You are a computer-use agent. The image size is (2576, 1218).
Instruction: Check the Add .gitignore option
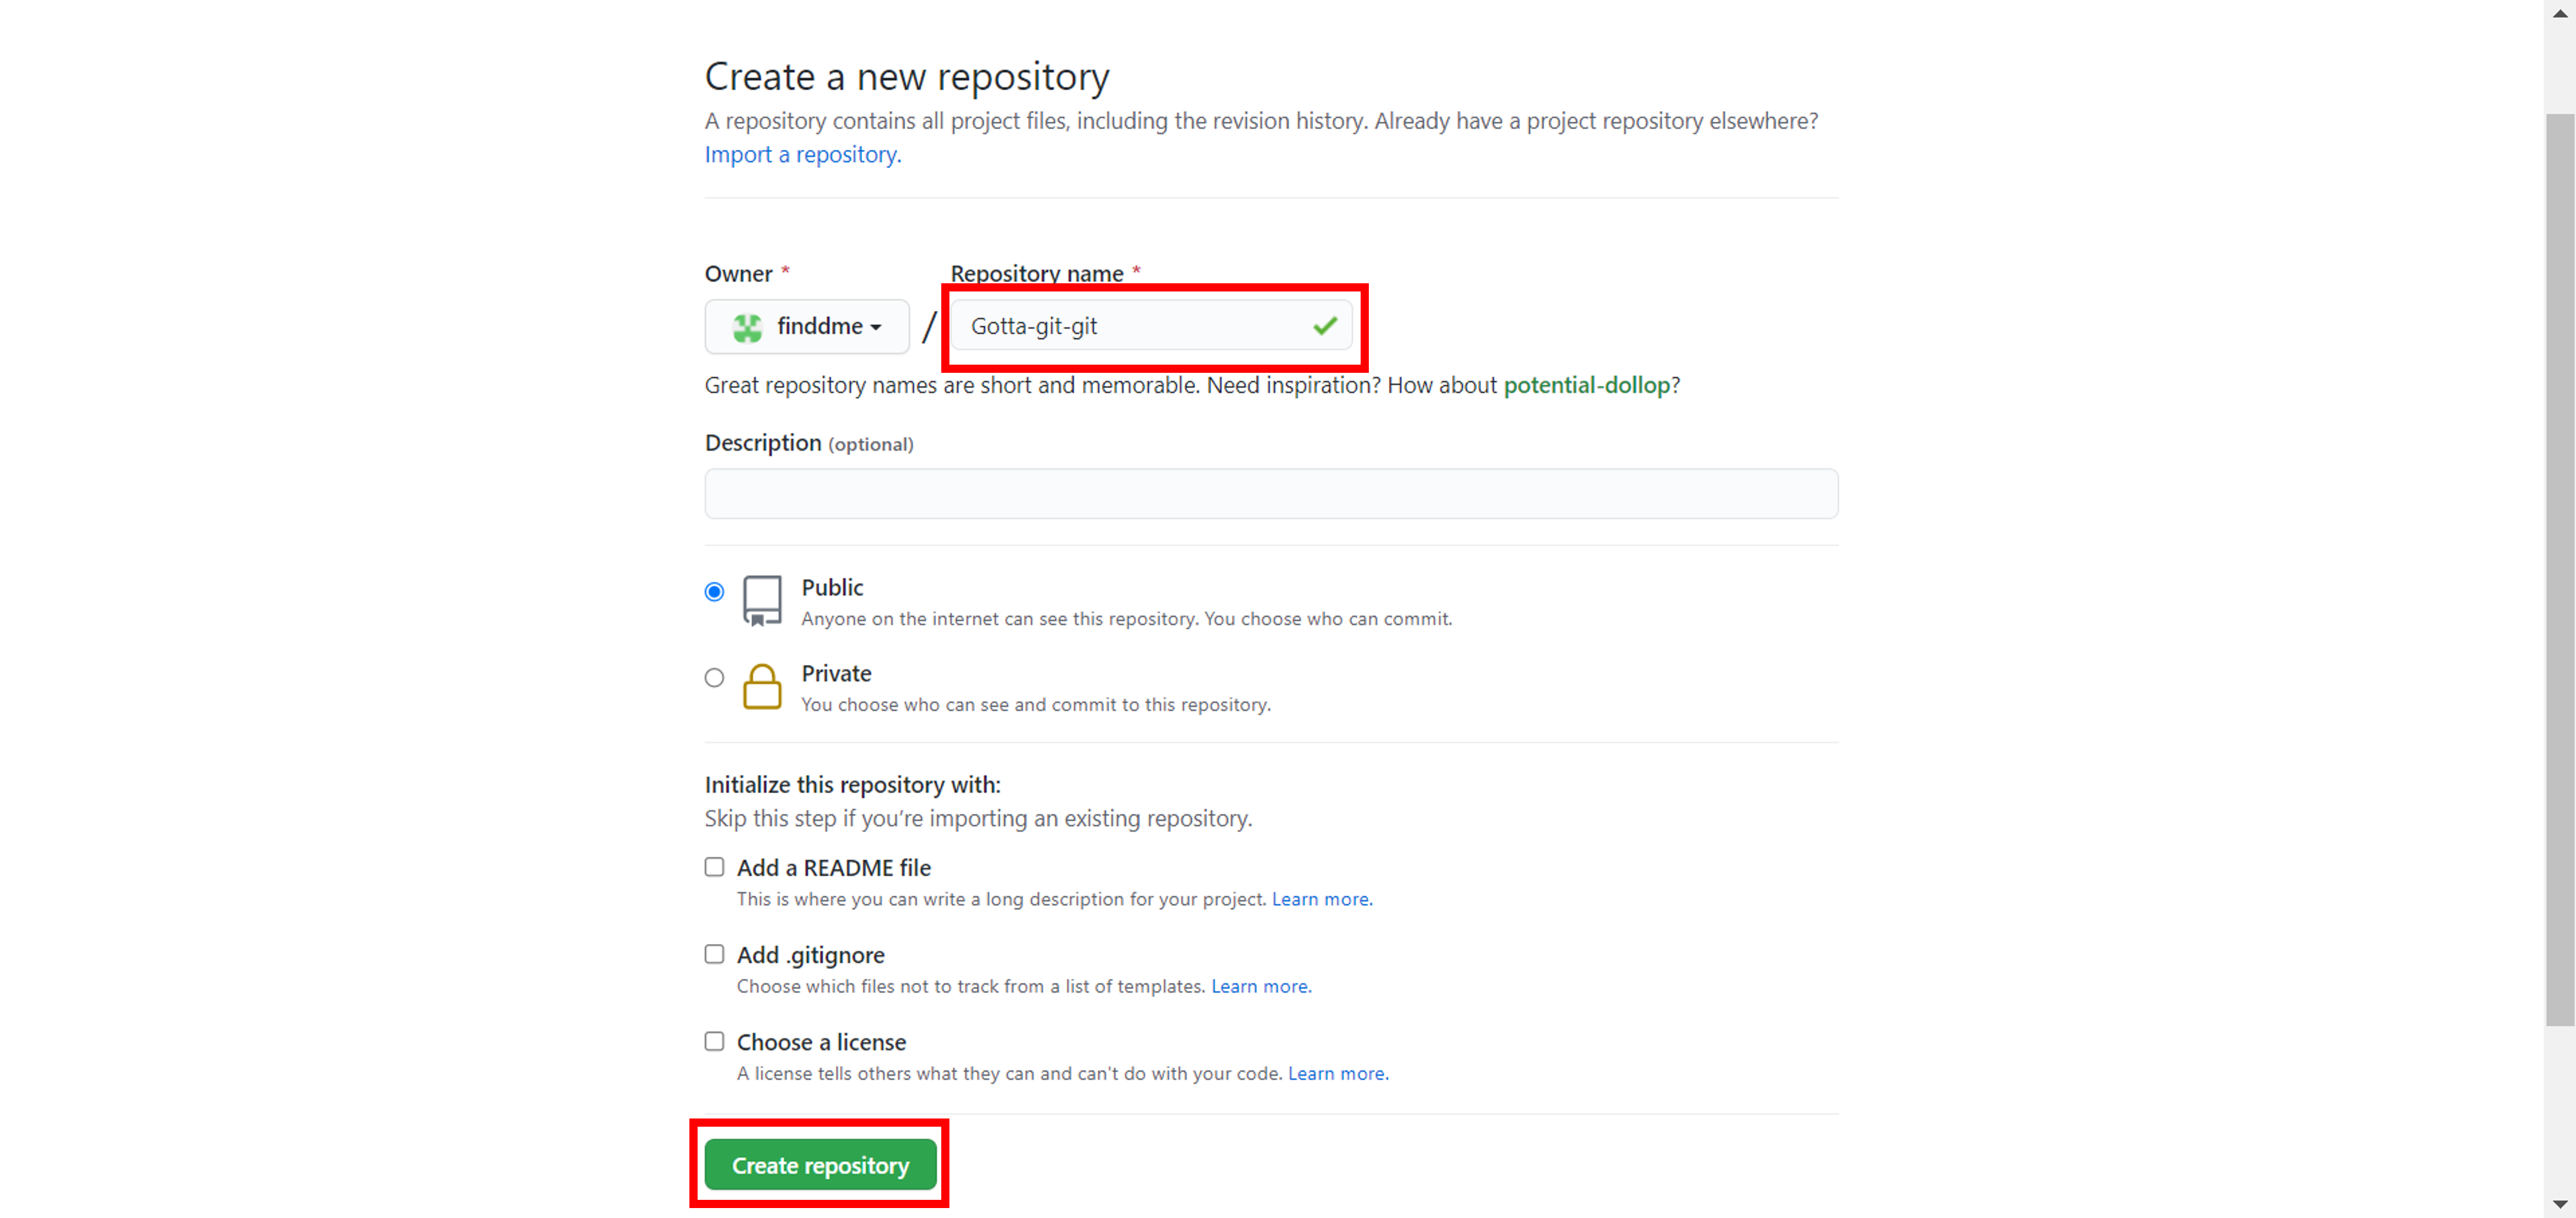714,953
